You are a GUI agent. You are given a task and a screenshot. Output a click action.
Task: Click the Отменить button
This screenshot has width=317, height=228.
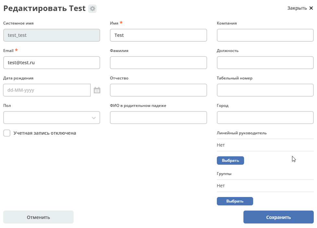pos(39,217)
